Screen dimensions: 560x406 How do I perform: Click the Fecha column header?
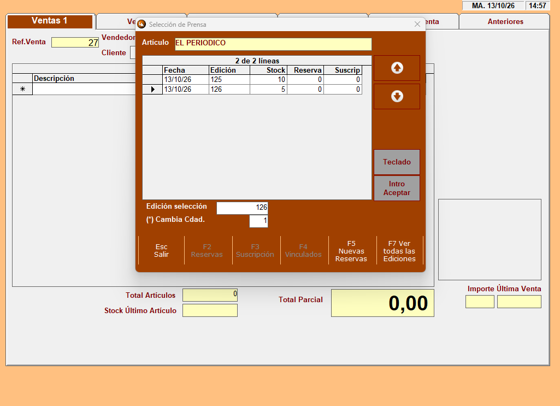[x=185, y=70]
